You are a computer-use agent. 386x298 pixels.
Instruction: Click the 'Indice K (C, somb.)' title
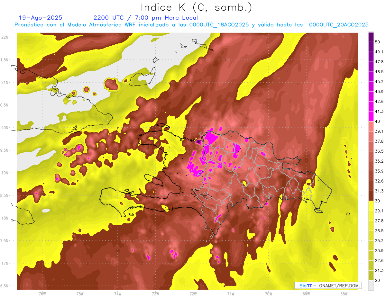(197, 7)
